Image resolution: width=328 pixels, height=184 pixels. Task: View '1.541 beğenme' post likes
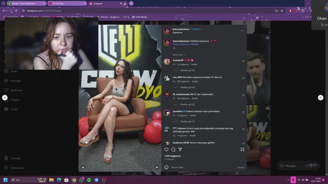[x=172, y=156]
